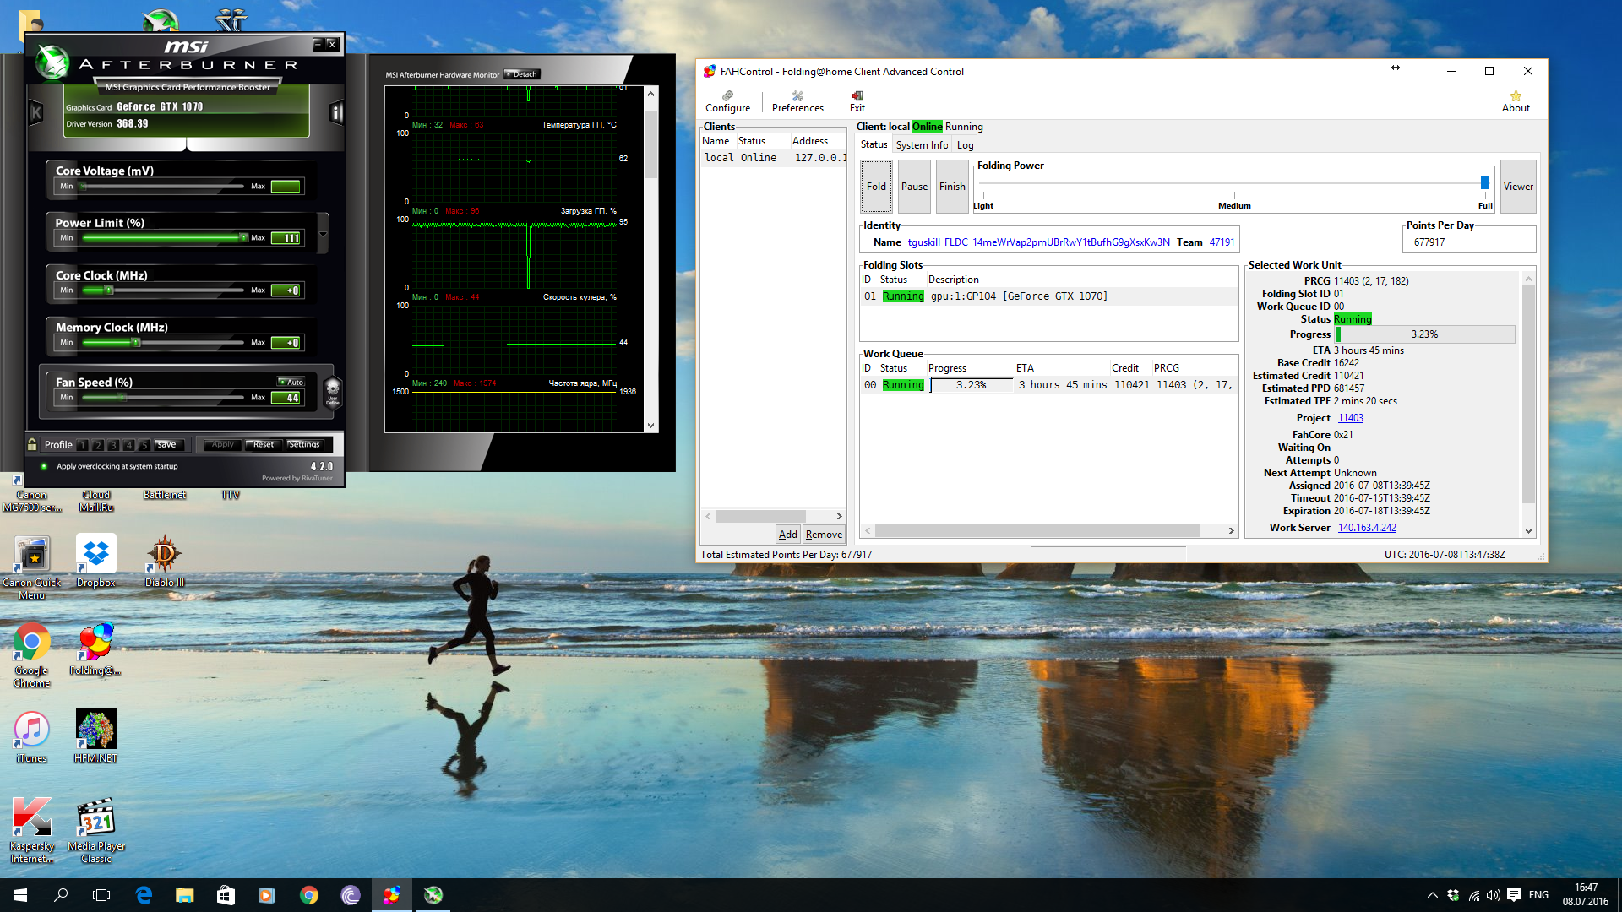Image resolution: width=1622 pixels, height=912 pixels.
Task: Open project 11403 link
Action: (1350, 418)
